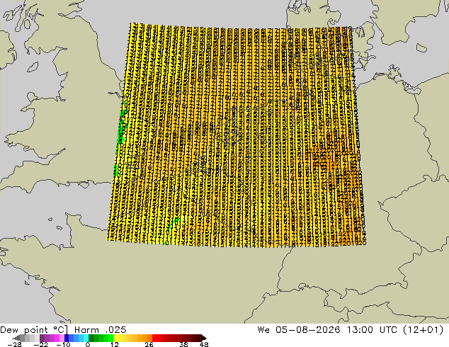Click the '(12+01)' forecast offset label

[x=424, y=330]
